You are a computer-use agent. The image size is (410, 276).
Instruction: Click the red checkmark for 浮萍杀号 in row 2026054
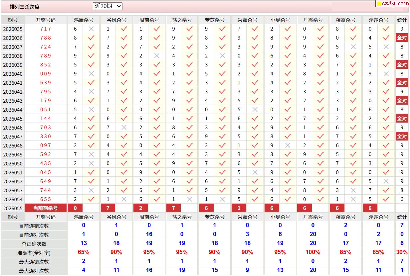coord(386,199)
